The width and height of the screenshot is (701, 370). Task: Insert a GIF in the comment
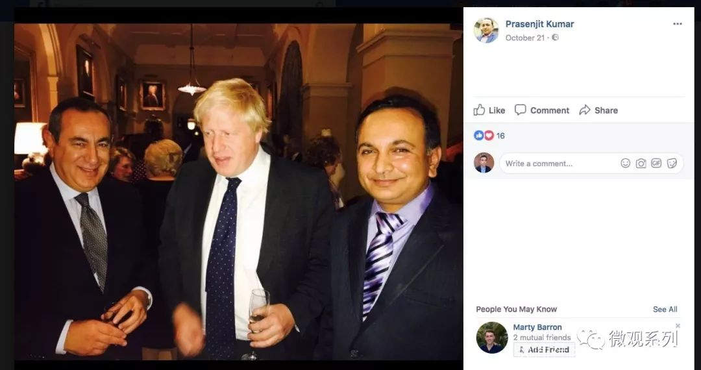(x=656, y=164)
